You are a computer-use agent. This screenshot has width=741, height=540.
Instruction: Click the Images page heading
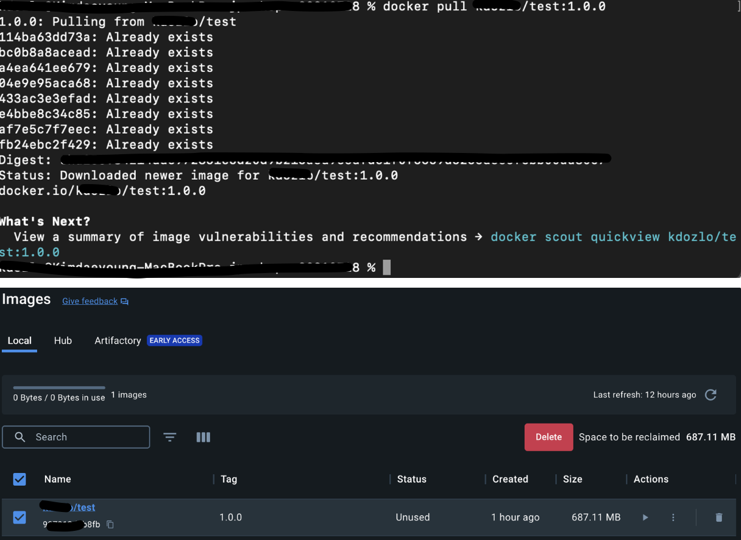(x=26, y=299)
